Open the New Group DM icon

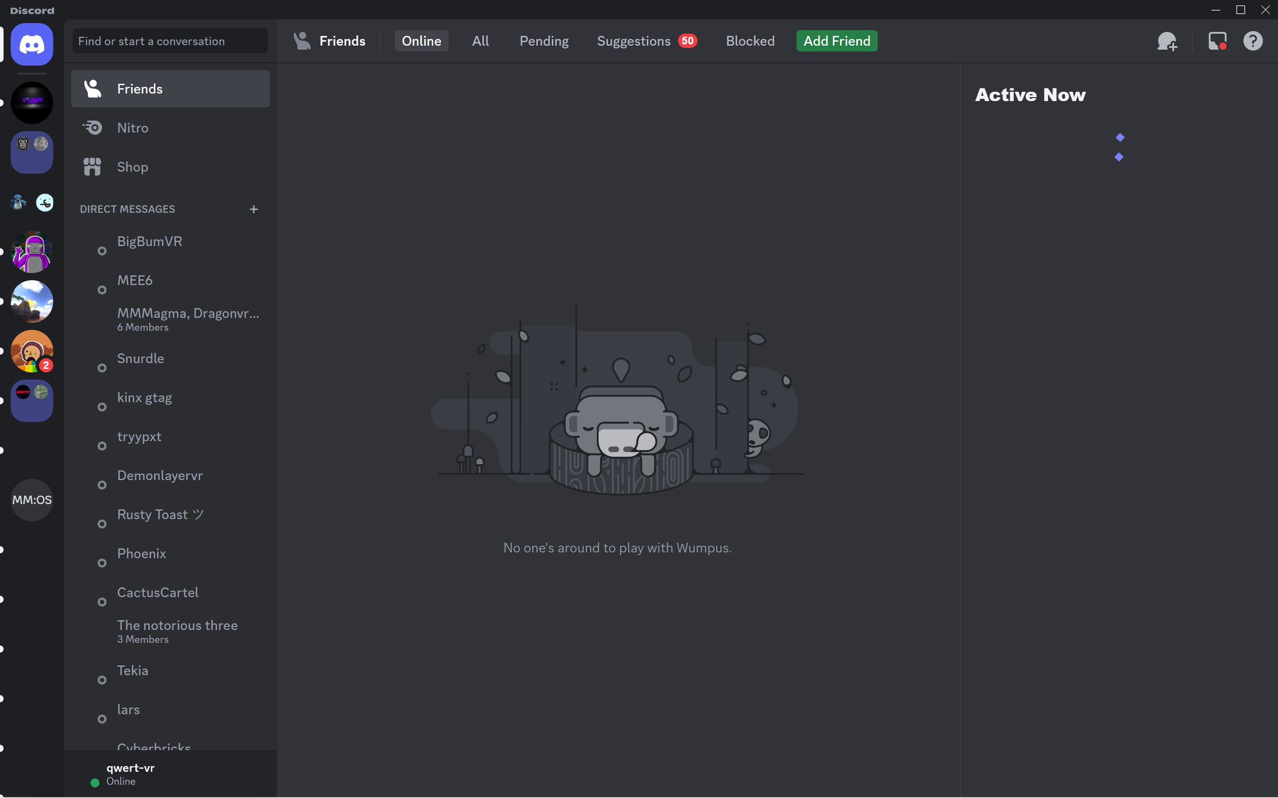click(1167, 41)
